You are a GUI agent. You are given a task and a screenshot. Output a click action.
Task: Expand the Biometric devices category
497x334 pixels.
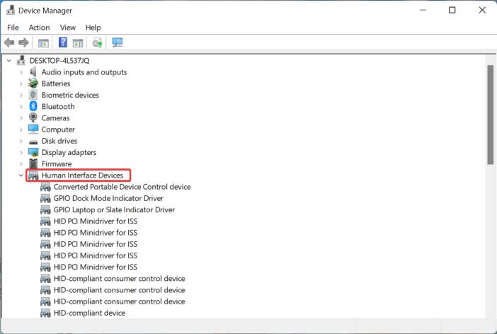(21, 95)
